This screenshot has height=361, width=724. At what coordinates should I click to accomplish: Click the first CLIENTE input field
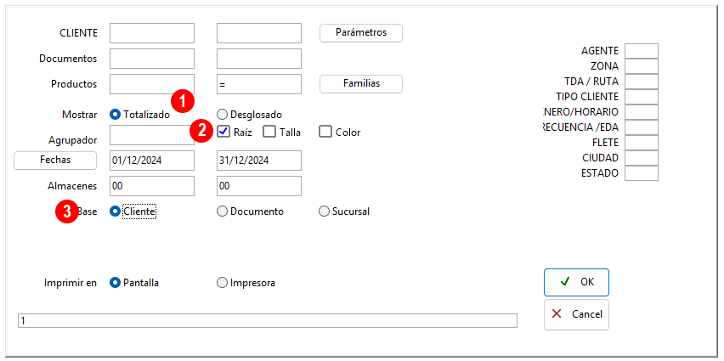point(152,33)
